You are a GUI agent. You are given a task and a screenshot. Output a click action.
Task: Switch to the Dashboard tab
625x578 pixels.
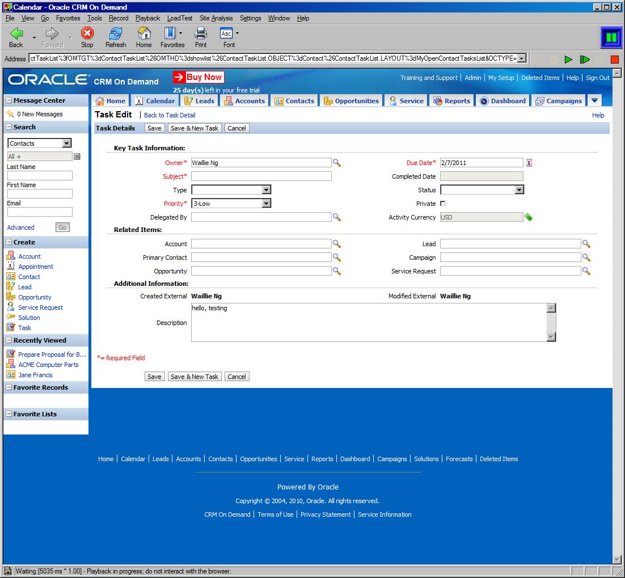pyautogui.click(x=502, y=101)
